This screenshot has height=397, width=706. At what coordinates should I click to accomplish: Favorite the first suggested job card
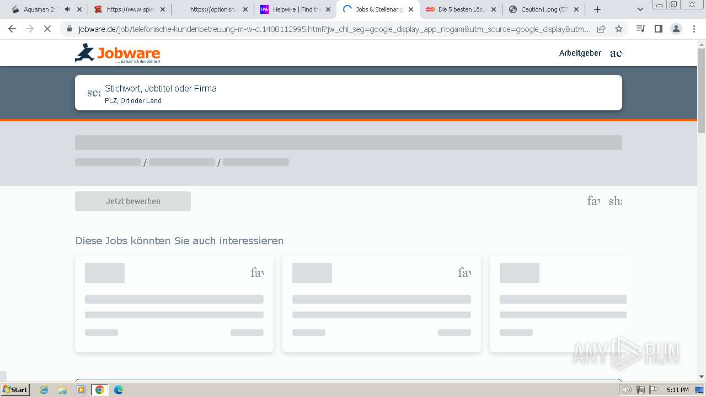pos(257,272)
